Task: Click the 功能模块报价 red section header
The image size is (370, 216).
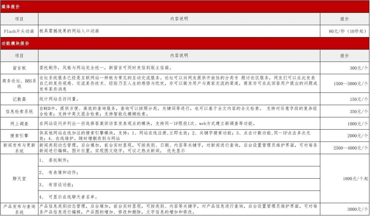Action: [185, 44]
